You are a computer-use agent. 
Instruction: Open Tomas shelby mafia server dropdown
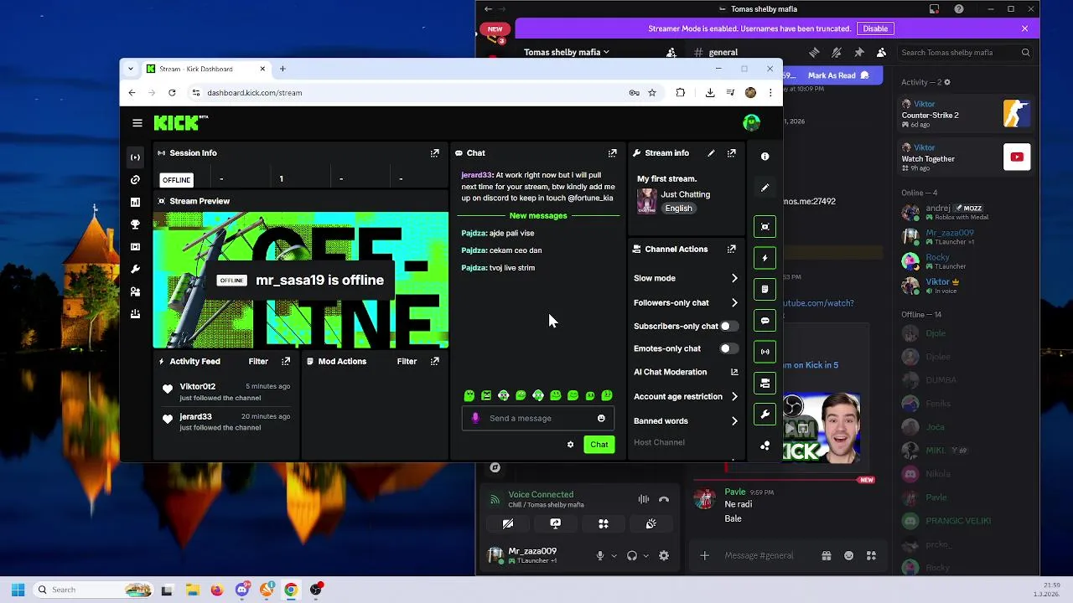pos(567,52)
